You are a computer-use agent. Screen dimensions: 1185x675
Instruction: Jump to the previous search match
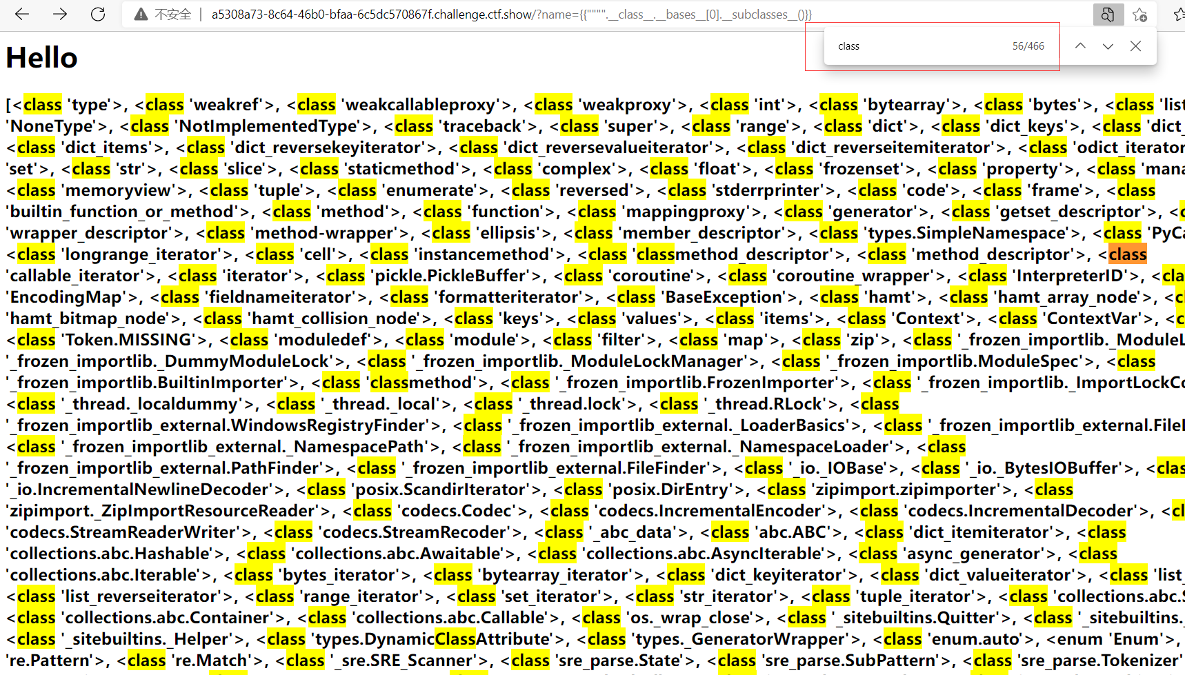coord(1080,46)
